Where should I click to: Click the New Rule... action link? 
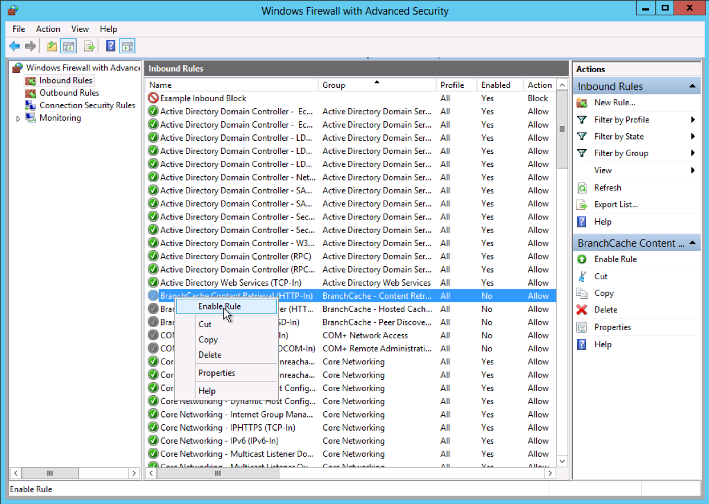[614, 102]
